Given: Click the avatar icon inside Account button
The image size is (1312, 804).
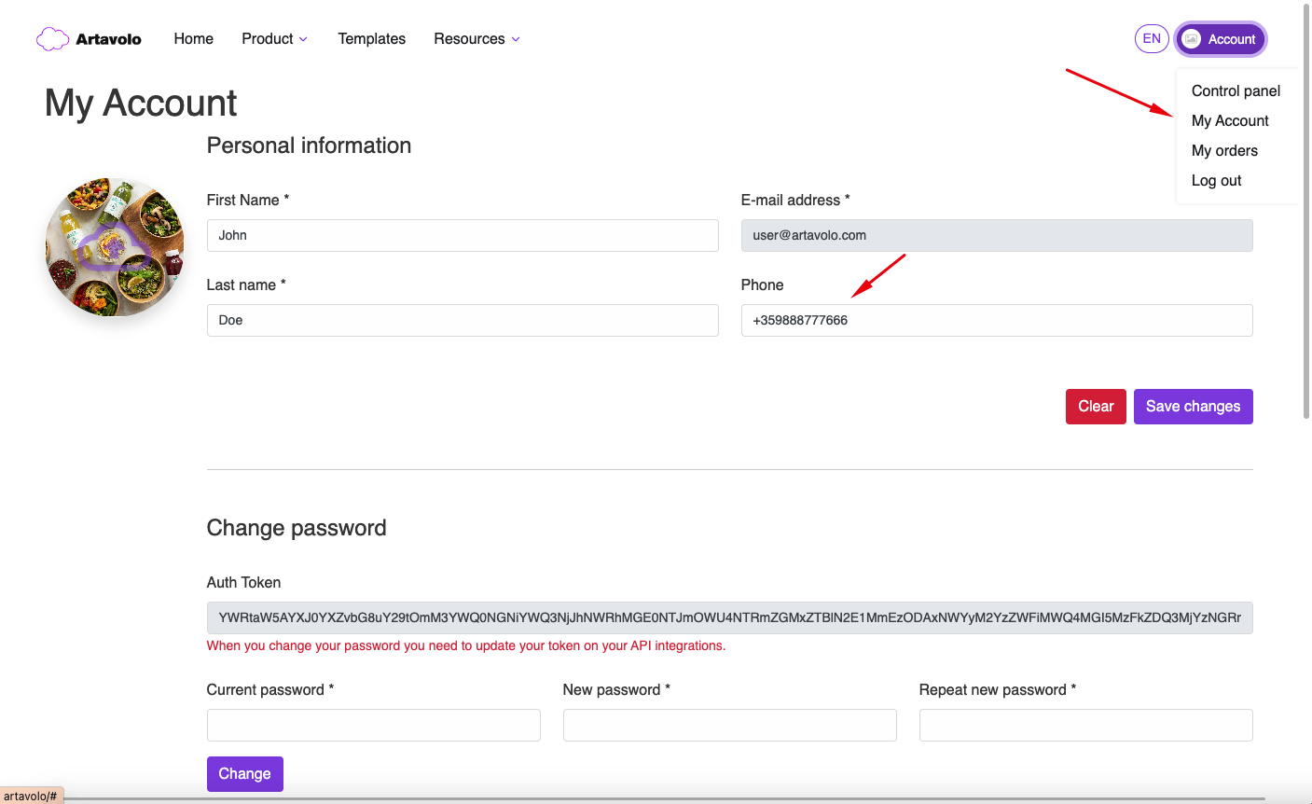Looking at the screenshot, I should [1191, 39].
